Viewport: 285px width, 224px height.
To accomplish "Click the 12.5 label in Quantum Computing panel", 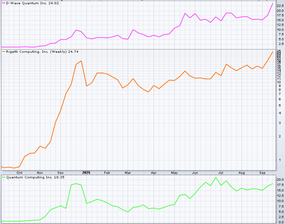I will pyautogui.click(x=280, y=195).
